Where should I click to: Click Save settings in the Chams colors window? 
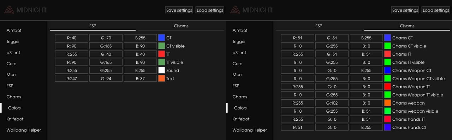click(405, 10)
